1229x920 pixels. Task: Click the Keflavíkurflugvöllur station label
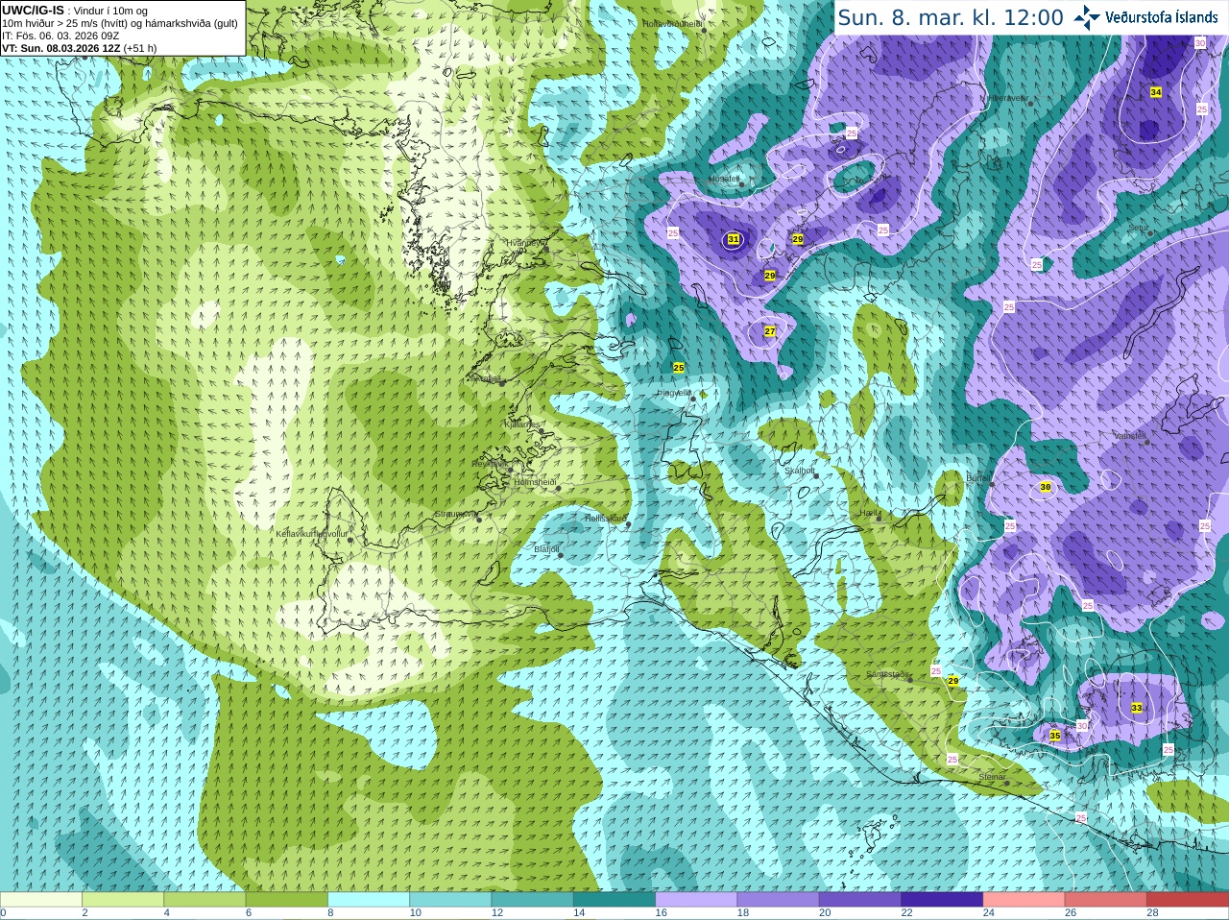coord(311,533)
